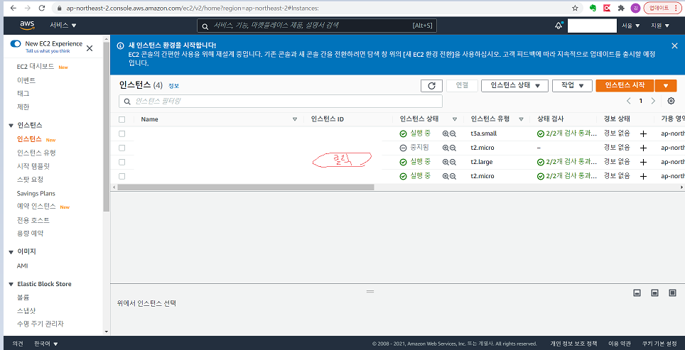Click the browser bookmark star icon
This screenshot has width=685, height=350.
tap(575, 8)
